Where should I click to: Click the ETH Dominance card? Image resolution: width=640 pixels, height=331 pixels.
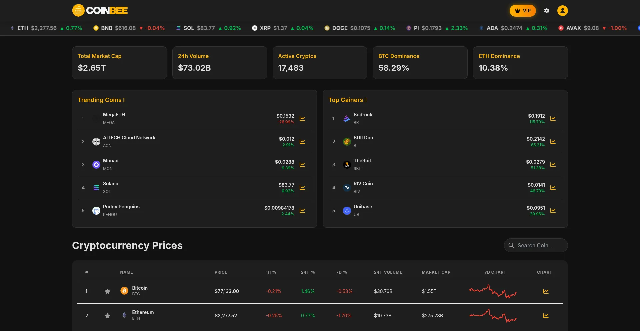tap(520, 63)
